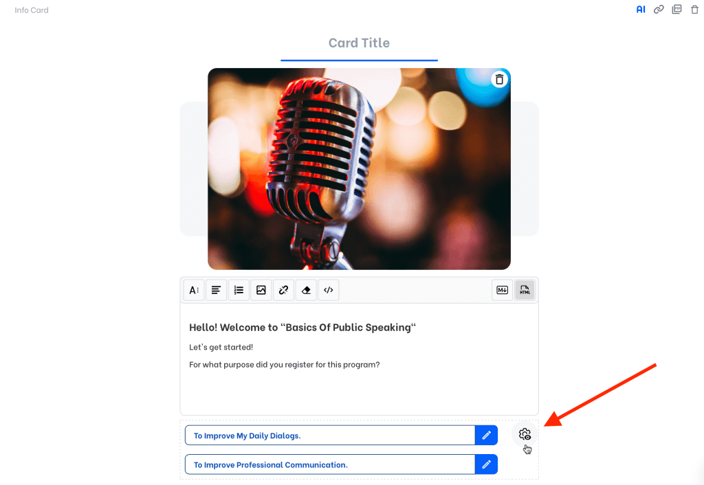Switch editor to HTML mode

tap(525, 290)
